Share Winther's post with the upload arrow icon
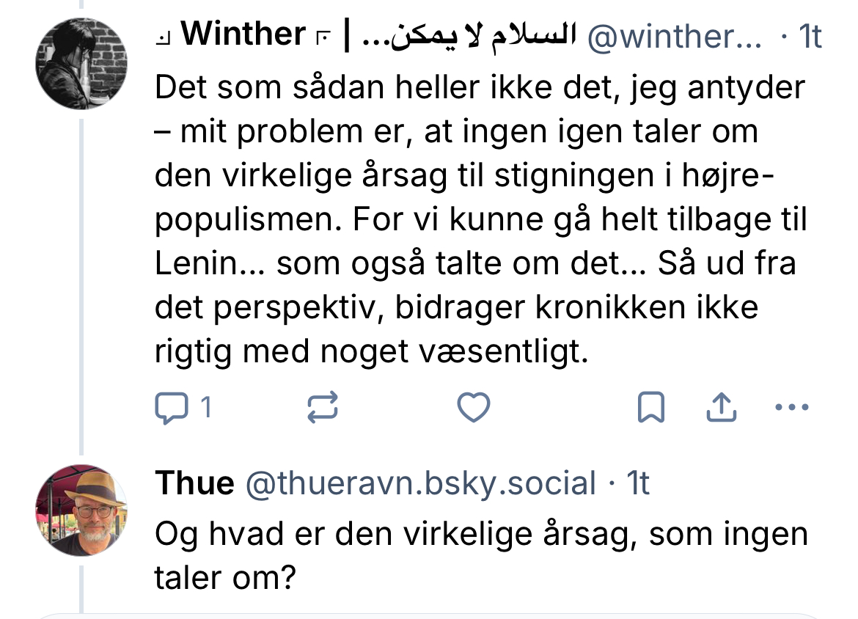Viewport: 858px width, 619px height. (x=720, y=408)
